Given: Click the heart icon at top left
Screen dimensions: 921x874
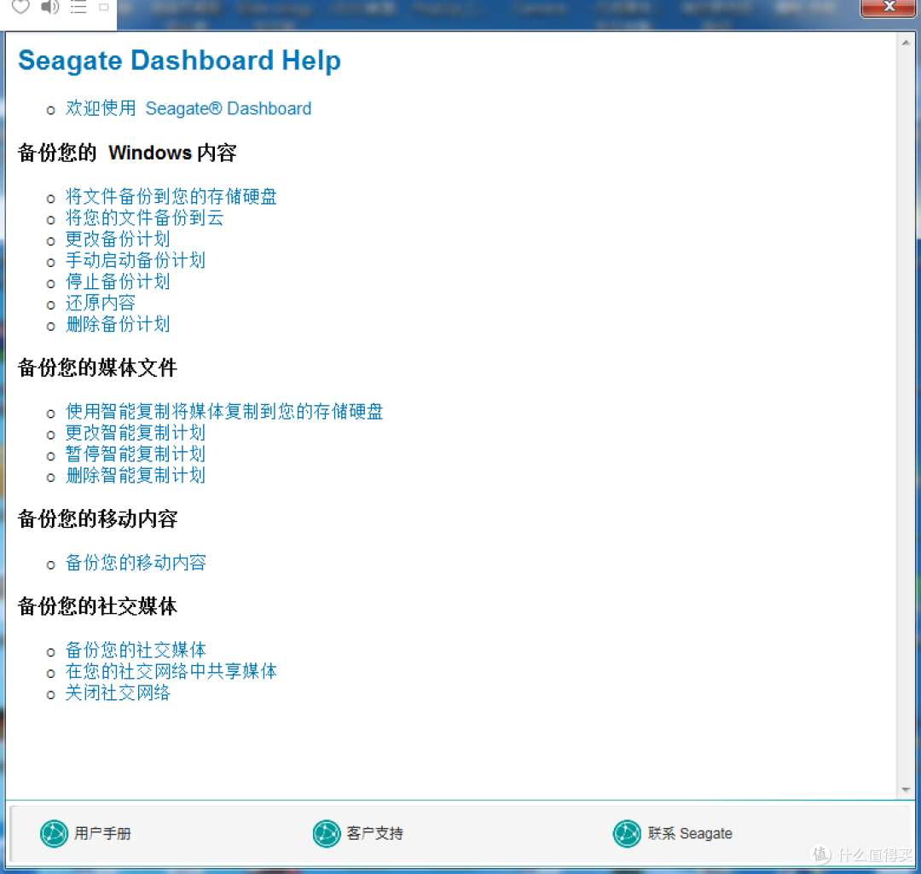Looking at the screenshot, I should (x=20, y=7).
